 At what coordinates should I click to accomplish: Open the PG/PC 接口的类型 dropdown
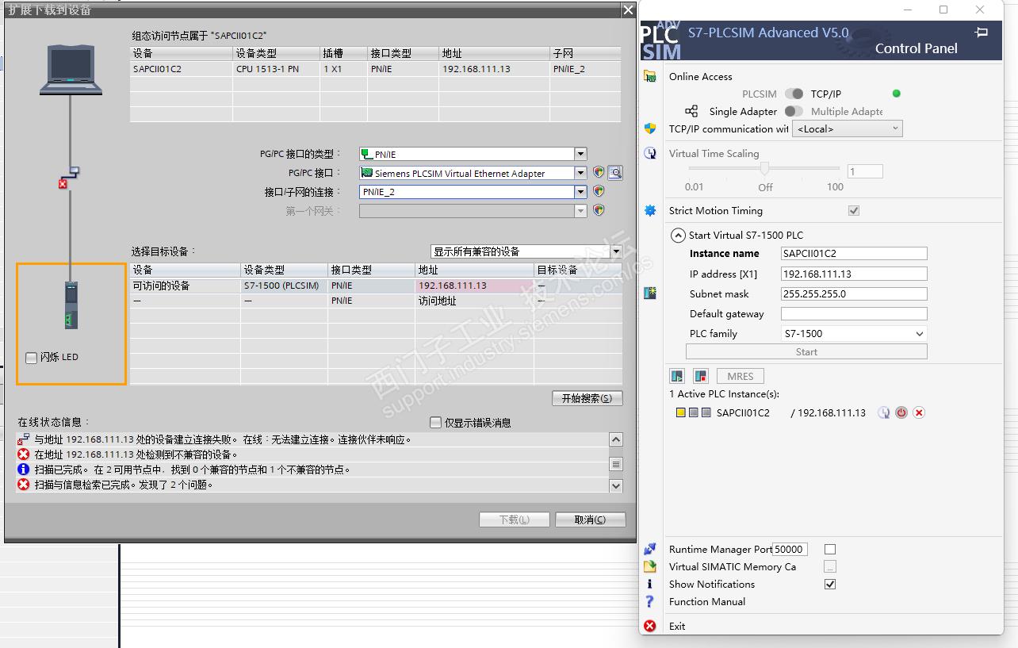click(x=580, y=154)
